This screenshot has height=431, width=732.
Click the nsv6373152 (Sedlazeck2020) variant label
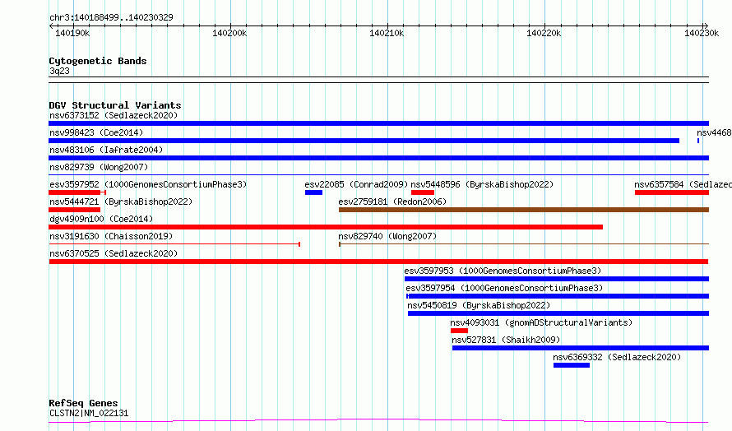point(114,115)
